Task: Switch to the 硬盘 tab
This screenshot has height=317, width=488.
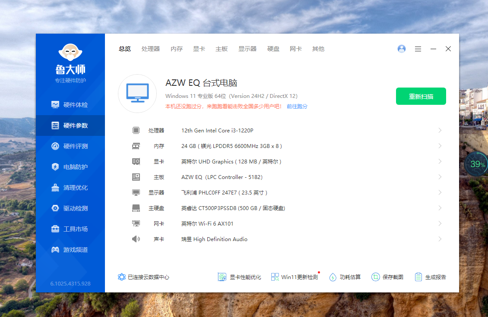Action: [273, 49]
